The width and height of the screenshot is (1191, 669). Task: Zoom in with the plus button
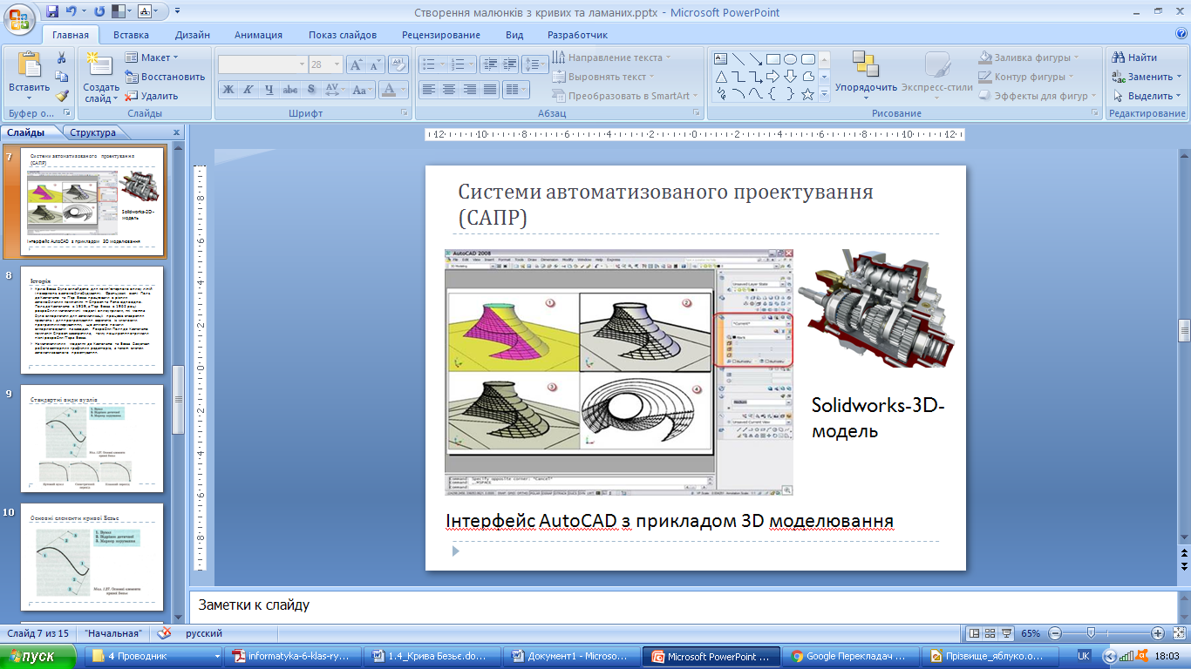1158,633
